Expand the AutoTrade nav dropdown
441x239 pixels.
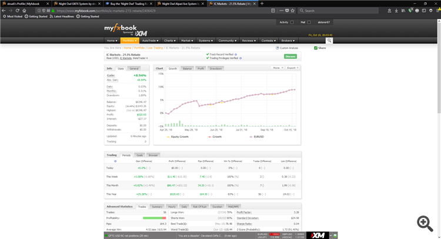tap(150, 41)
